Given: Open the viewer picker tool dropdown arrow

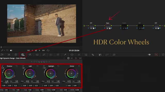Looking at the screenshot, I should click(4, 51).
